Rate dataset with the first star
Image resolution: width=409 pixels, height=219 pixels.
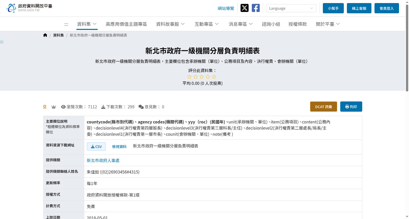tap(189, 77)
